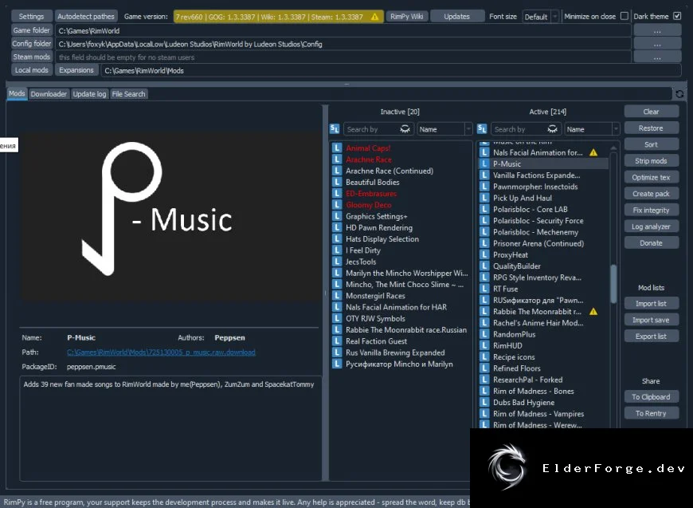Click Import list button

coord(652,304)
